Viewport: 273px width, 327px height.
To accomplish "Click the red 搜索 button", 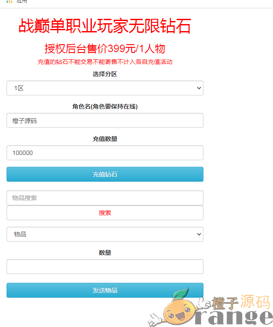I will click(x=105, y=213).
